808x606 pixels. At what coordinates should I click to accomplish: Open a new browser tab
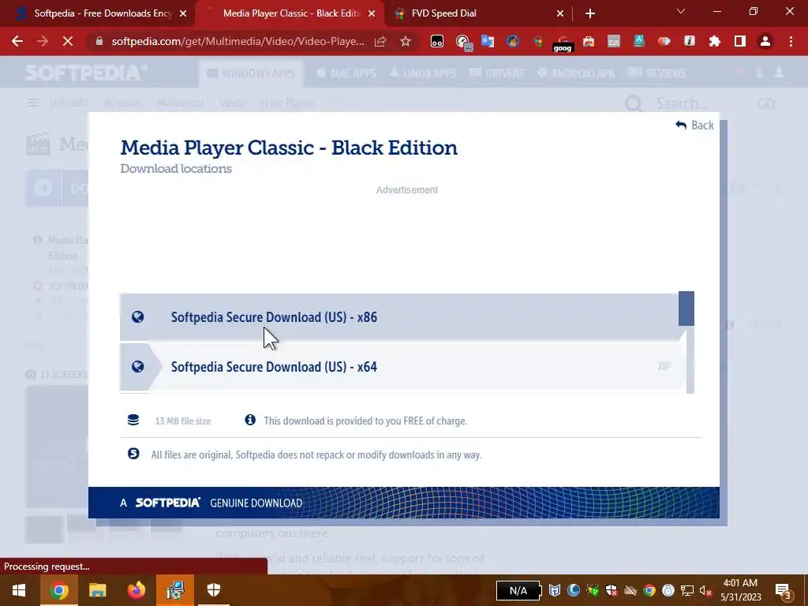tap(590, 14)
